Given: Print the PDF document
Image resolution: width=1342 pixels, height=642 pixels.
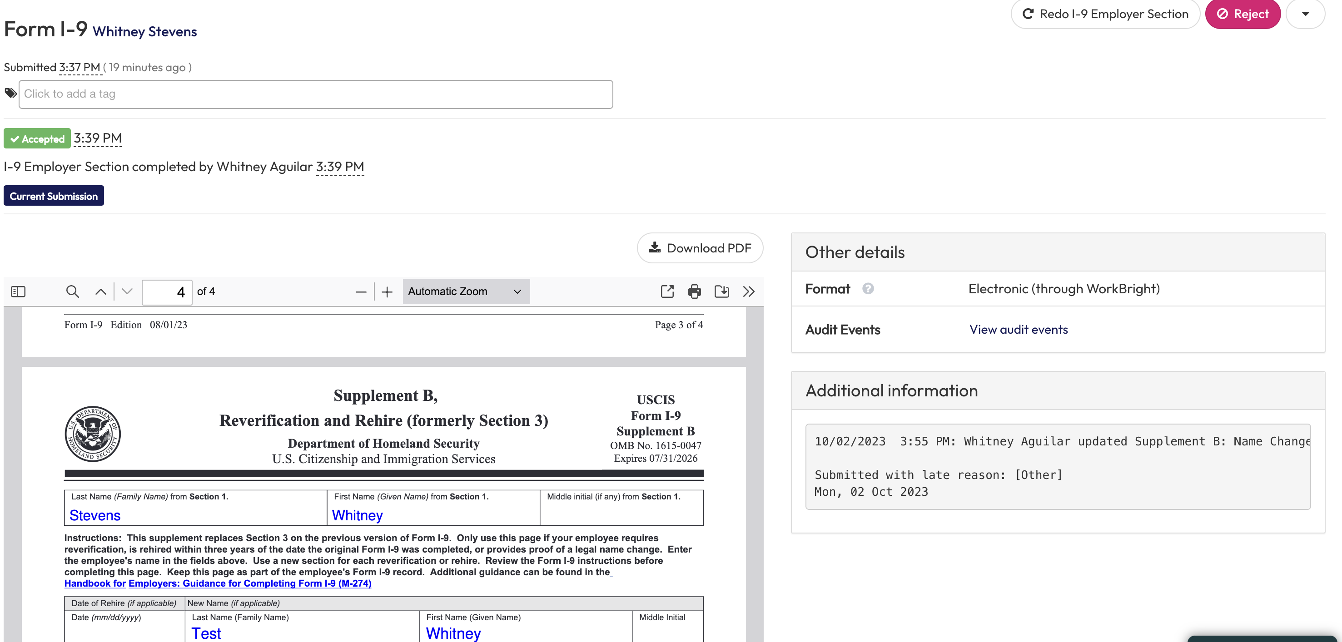Looking at the screenshot, I should click(x=695, y=291).
